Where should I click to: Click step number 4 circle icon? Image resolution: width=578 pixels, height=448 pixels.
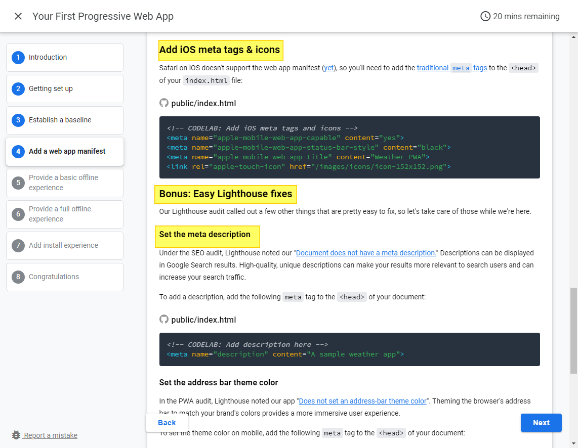(x=18, y=151)
